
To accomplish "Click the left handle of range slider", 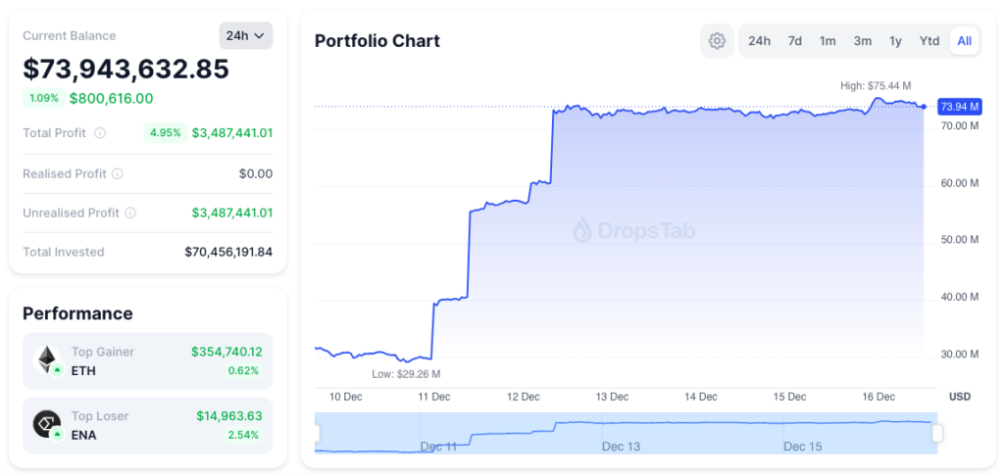I will 316,433.
